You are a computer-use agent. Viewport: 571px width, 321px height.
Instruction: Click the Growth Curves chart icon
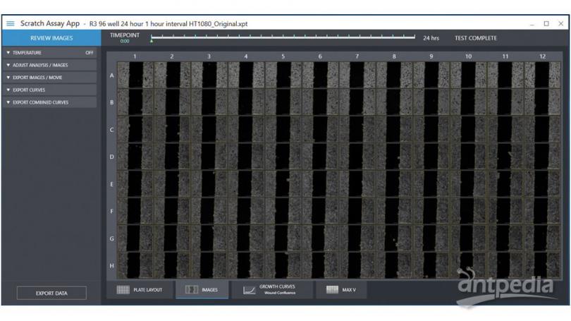click(x=250, y=290)
